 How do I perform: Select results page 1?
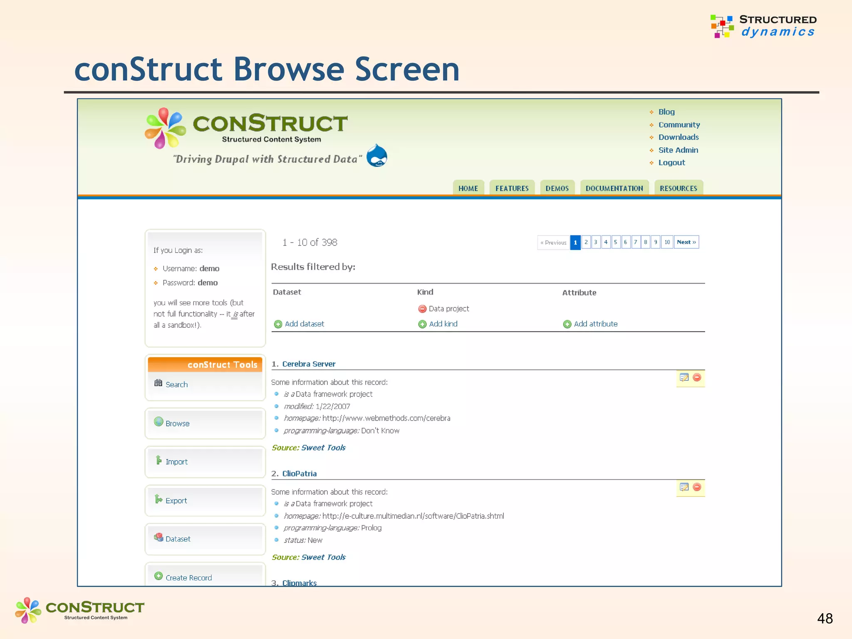(x=575, y=242)
